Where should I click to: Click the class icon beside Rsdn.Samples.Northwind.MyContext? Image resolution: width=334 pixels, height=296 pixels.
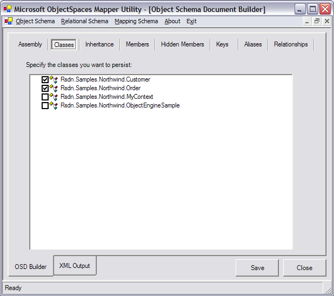(x=54, y=97)
